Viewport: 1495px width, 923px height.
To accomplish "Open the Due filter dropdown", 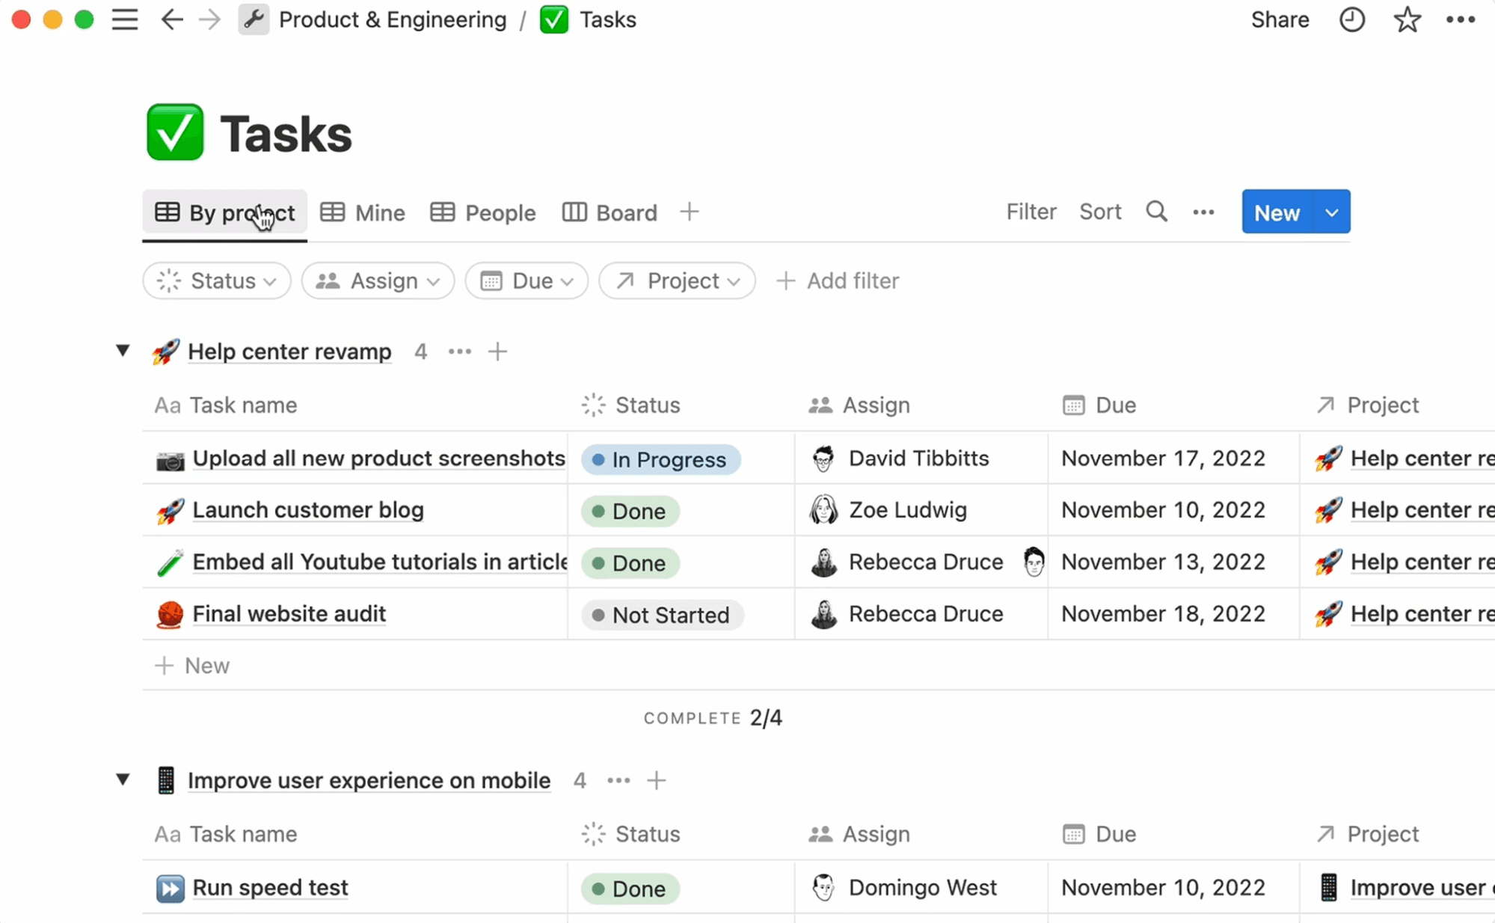I will tap(526, 280).
